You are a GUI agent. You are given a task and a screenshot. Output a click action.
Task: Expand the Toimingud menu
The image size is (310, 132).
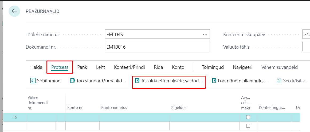pyautogui.click(x=213, y=67)
